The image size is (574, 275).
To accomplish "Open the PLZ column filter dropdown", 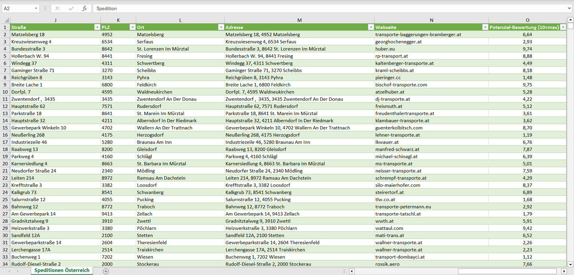I will coord(132,27).
